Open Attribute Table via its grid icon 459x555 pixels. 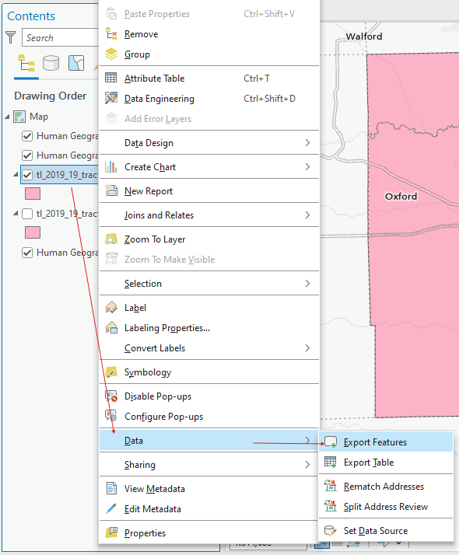110,78
